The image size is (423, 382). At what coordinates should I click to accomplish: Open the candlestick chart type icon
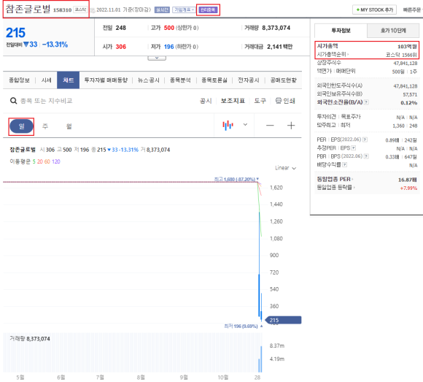[228, 125]
